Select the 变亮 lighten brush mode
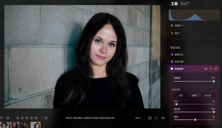 [181, 96]
